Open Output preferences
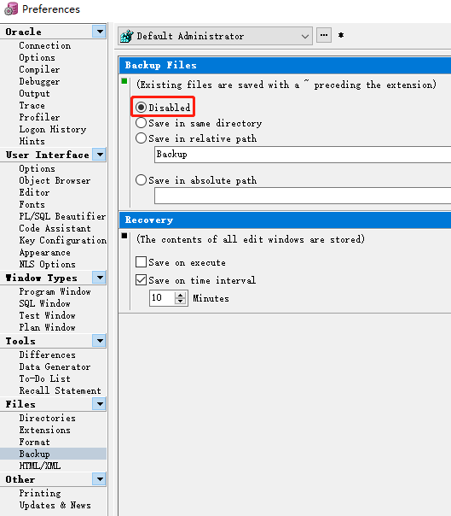The height and width of the screenshot is (516, 451). pyautogui.click(x=34, y=93)
